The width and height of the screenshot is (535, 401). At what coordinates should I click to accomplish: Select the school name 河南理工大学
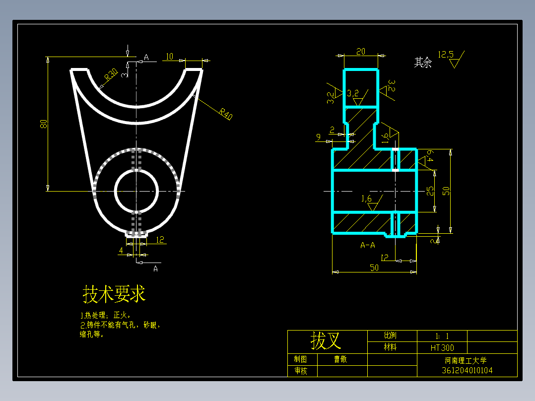pos(466,360)
